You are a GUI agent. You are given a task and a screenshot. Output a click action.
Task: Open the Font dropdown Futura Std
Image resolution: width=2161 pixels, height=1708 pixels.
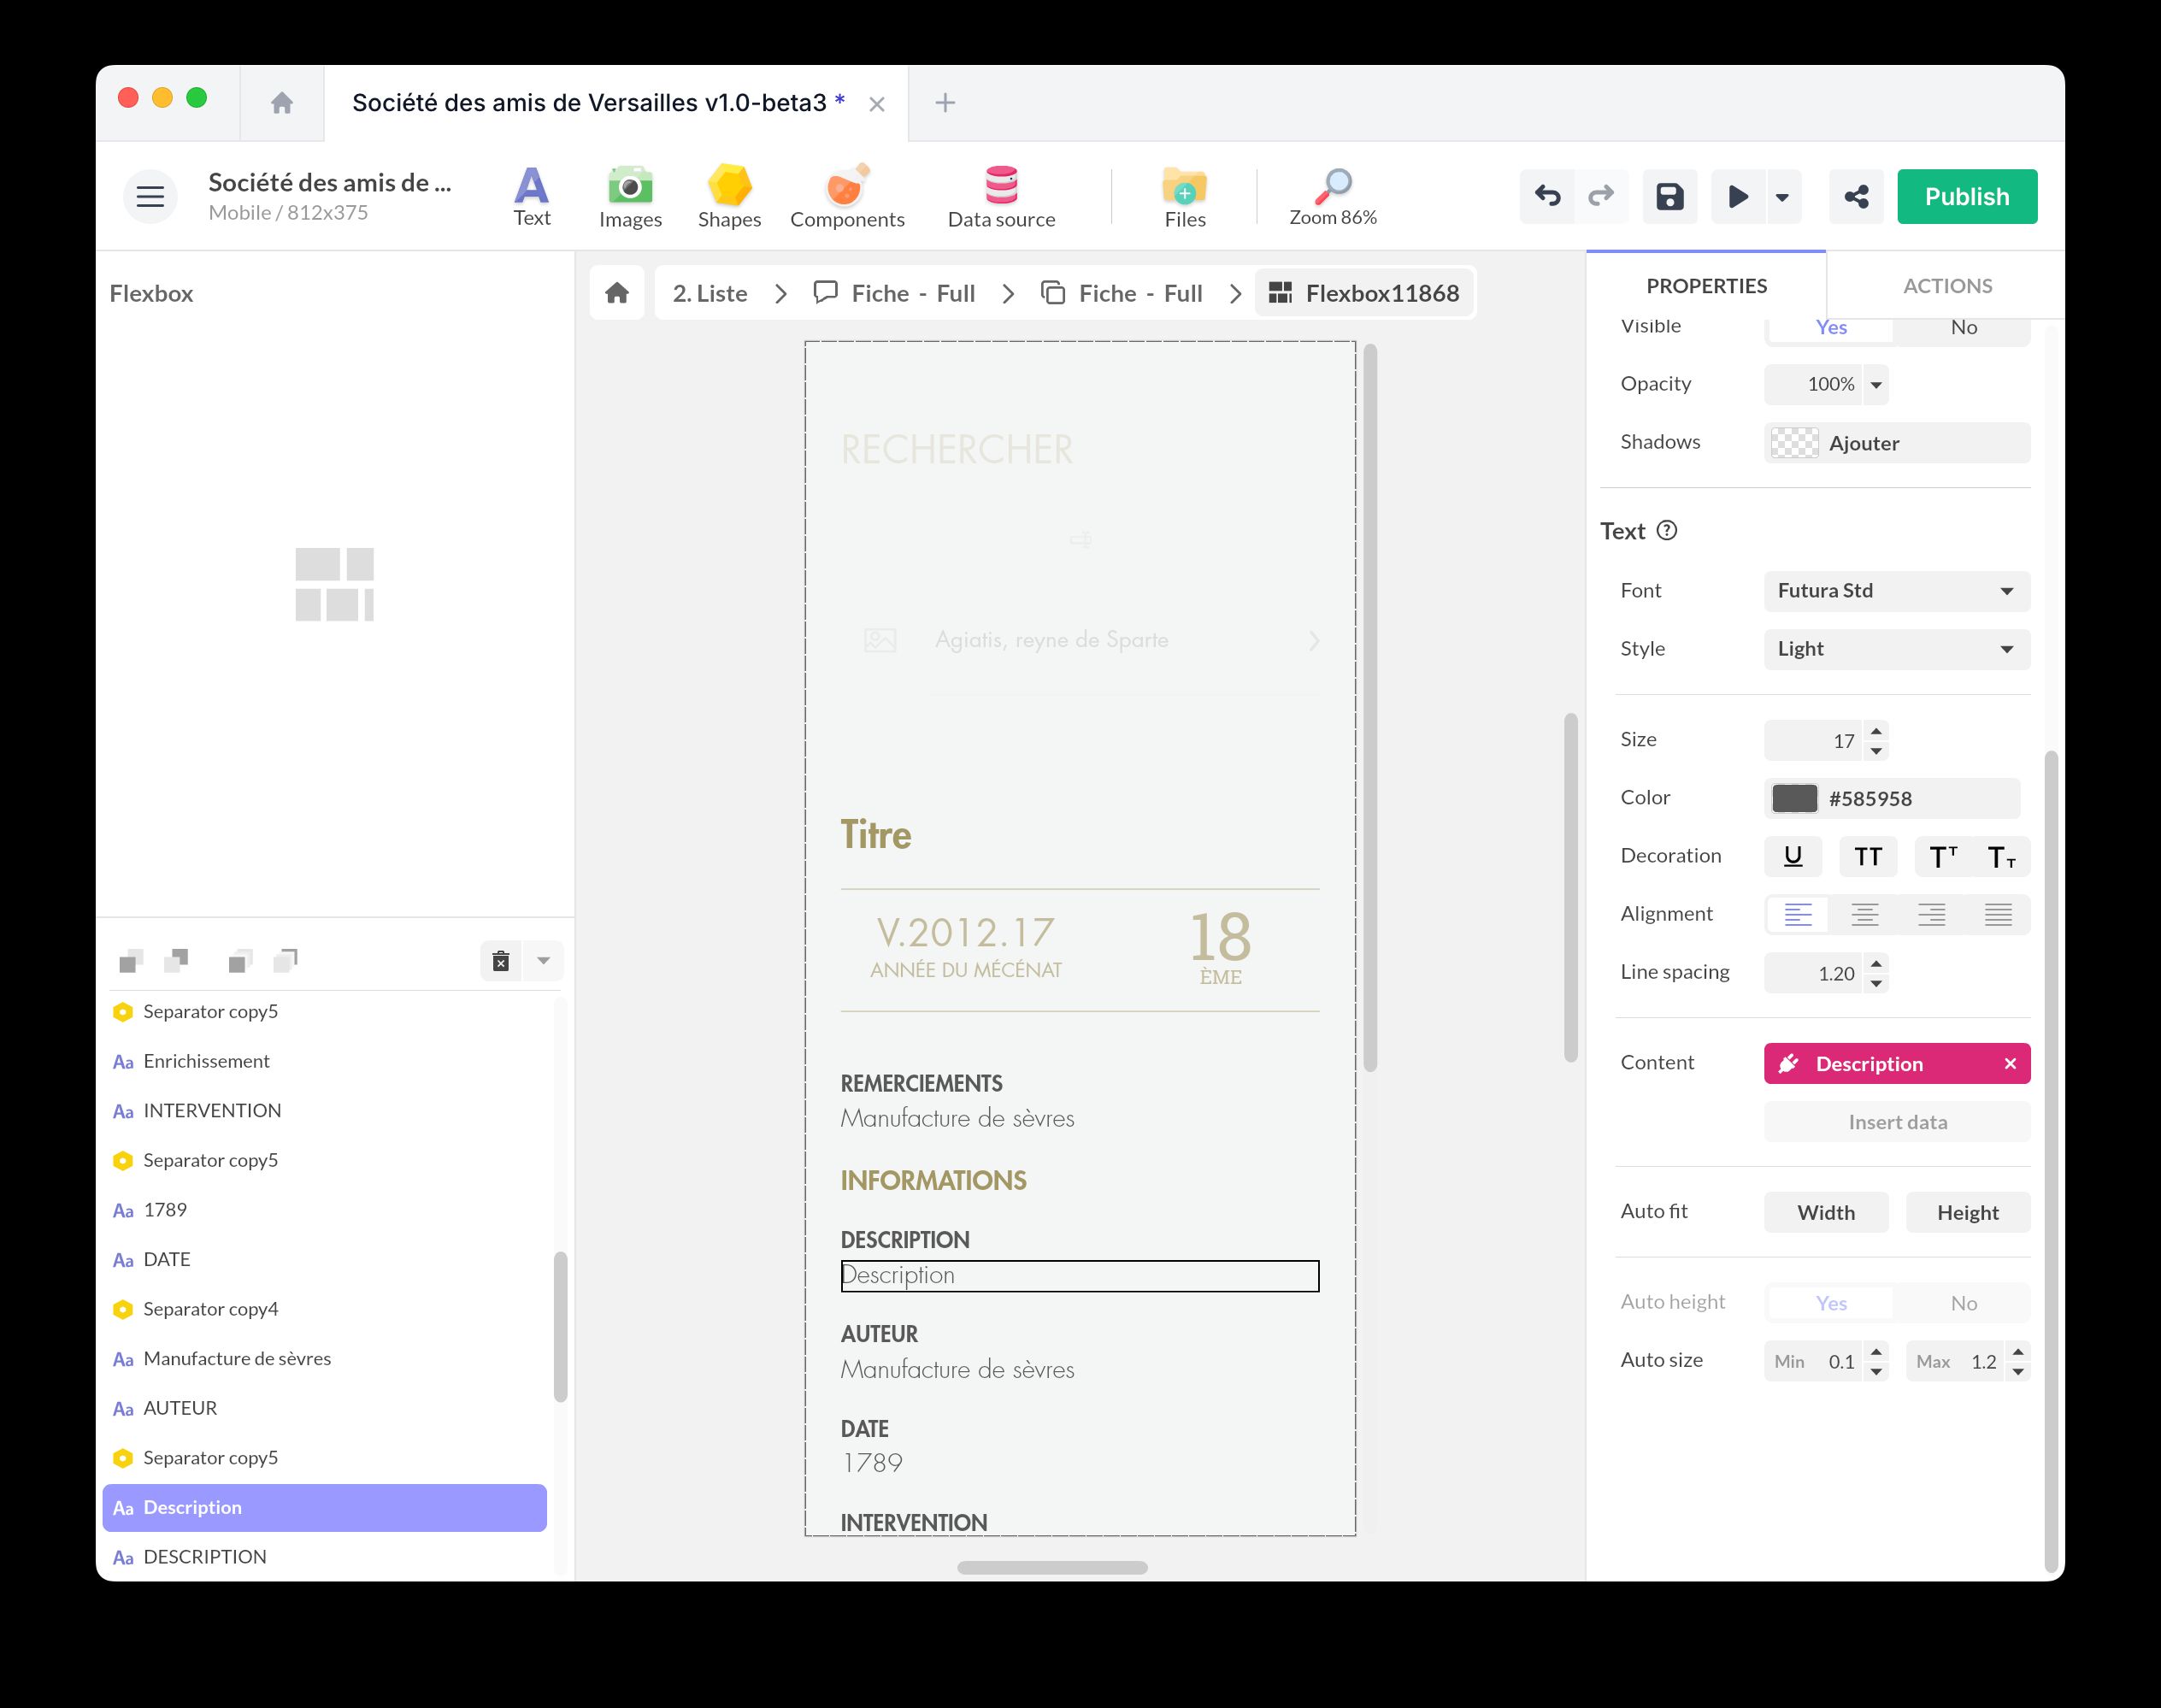pyautogui.click(x=1896, y=591)
